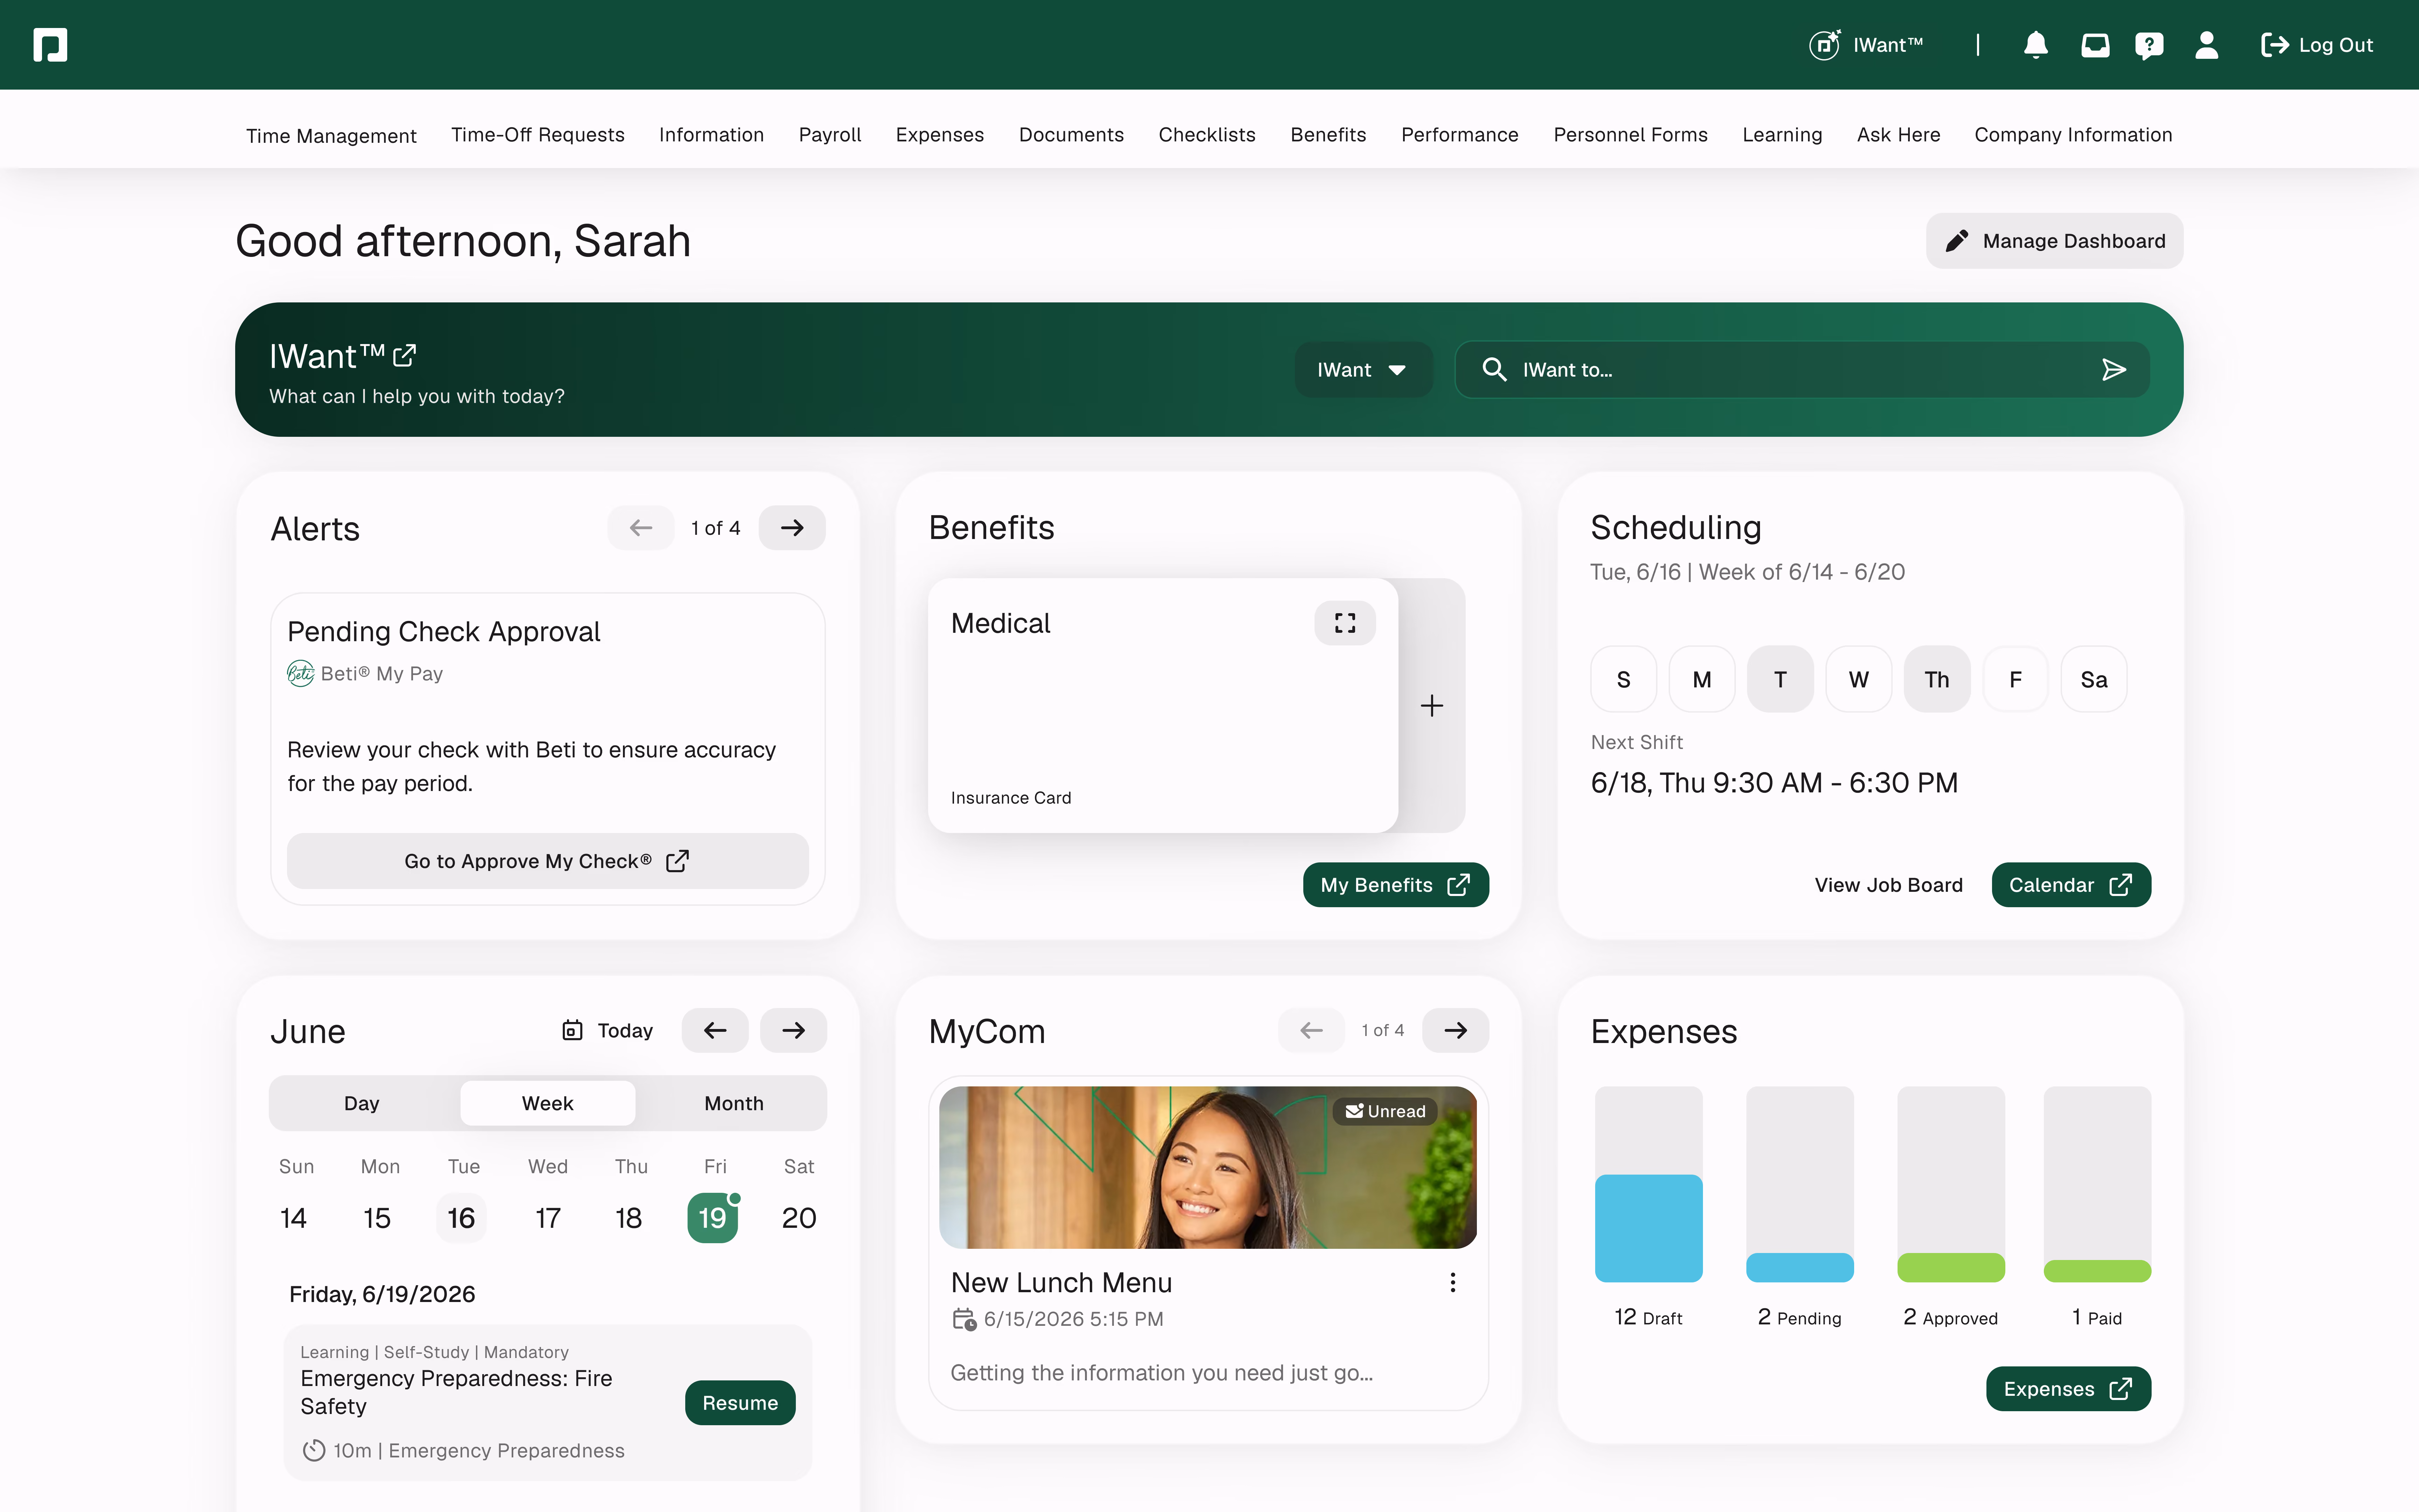
Task: Switch calendar to Month view
Action: click(734, 1103)
